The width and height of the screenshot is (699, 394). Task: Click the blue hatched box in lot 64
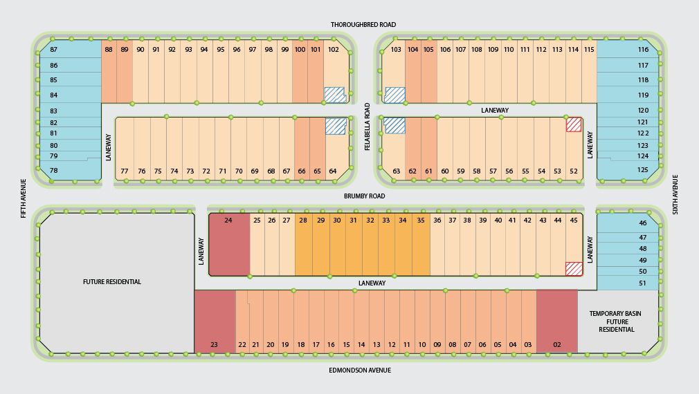[x=336, y=126]
